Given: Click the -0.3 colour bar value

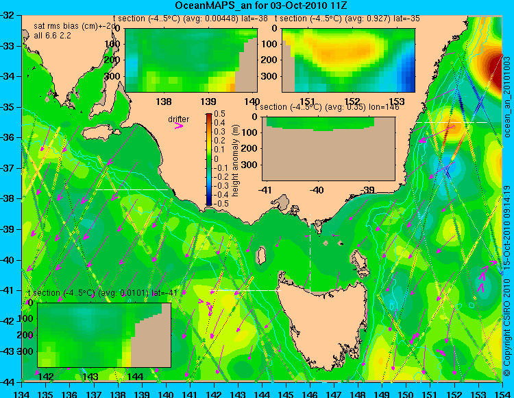Looking at the screenshot, I should (221, 186).
